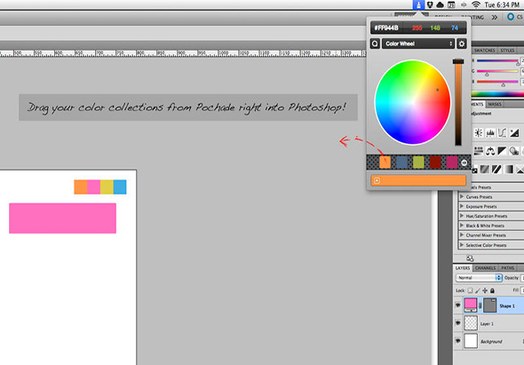Image resolution: width=524 pixels, height=365 pixels.
Task: Click the clip-to-layer icon below the presets
Action: 470,258
